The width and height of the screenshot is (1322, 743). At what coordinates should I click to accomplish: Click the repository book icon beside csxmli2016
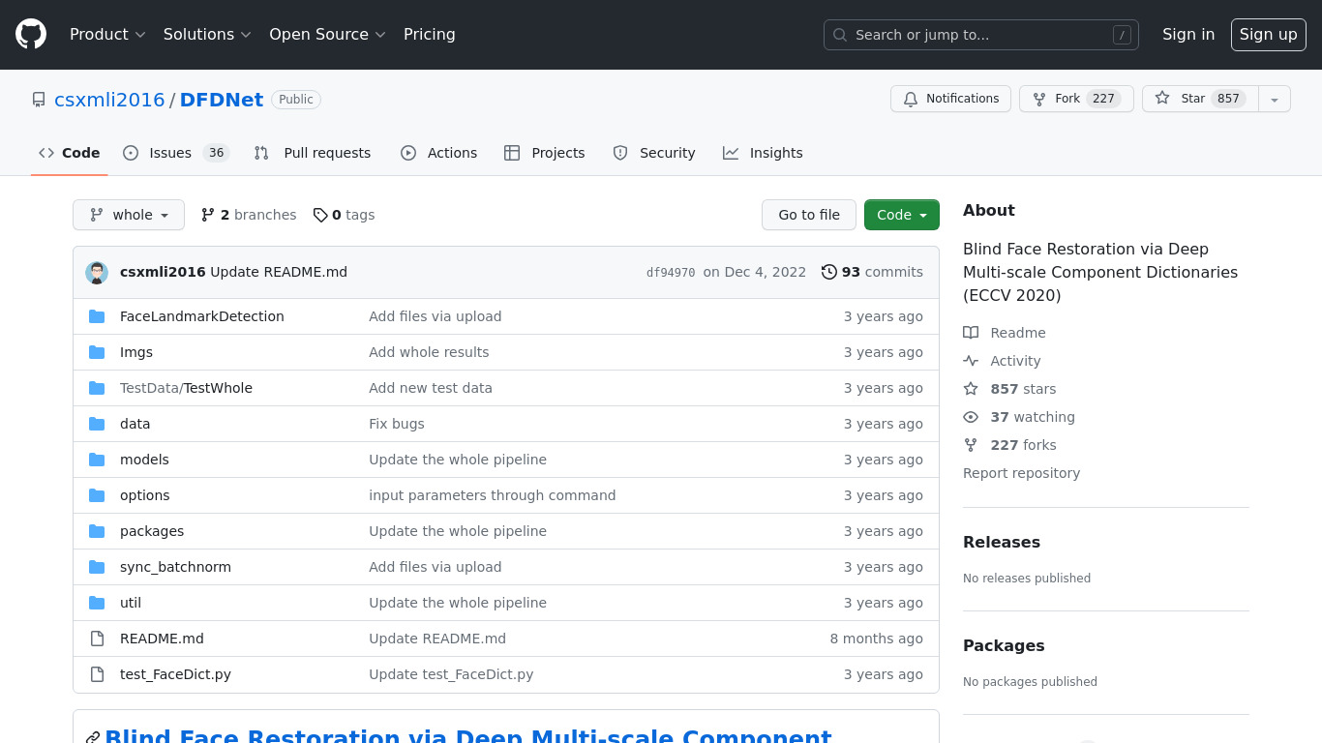(x=39, y=100)
